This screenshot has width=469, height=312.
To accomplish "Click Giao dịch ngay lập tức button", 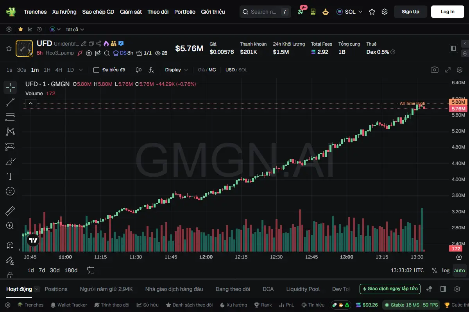I will (x=390, y=289).
